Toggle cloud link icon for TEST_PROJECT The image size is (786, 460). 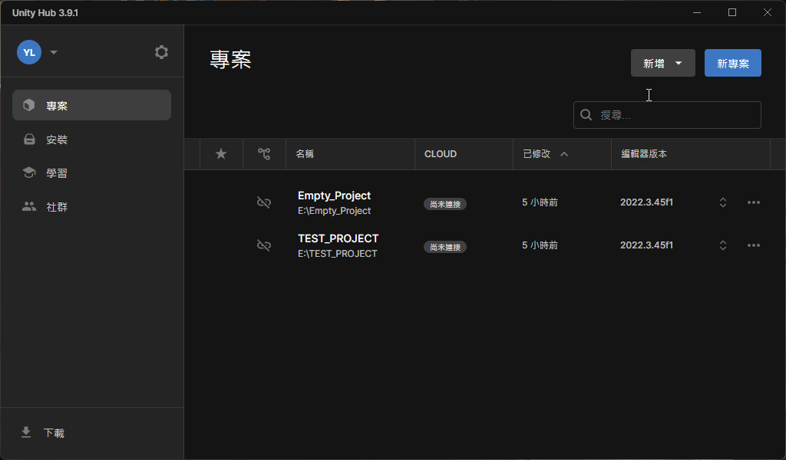tap(264, 245)
